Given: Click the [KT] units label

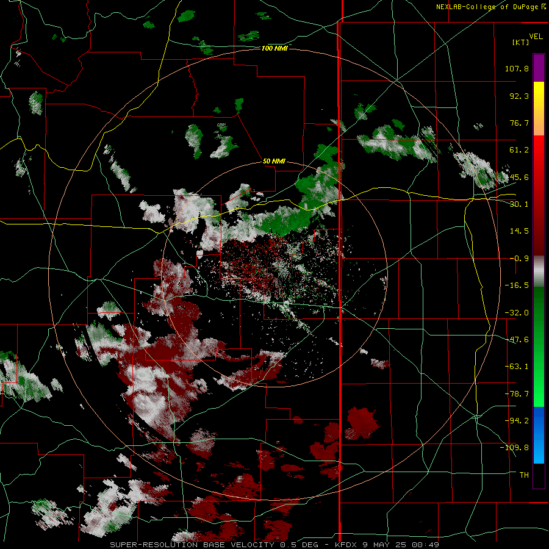Looking at the screenshot, I should [x=521, y=42].
